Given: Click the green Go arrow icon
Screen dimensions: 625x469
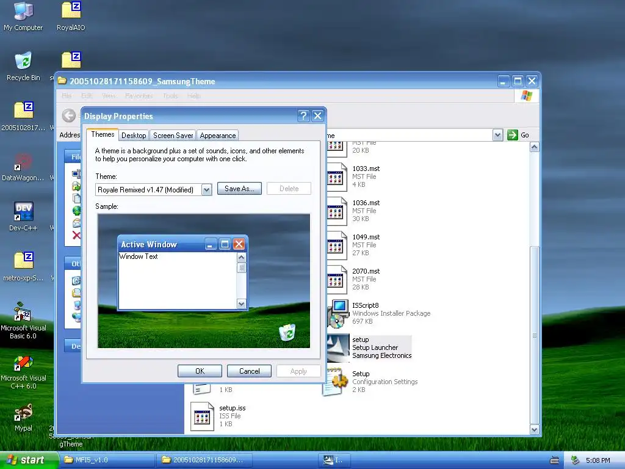Looking at the screenshot, I should tap(512, 135).
